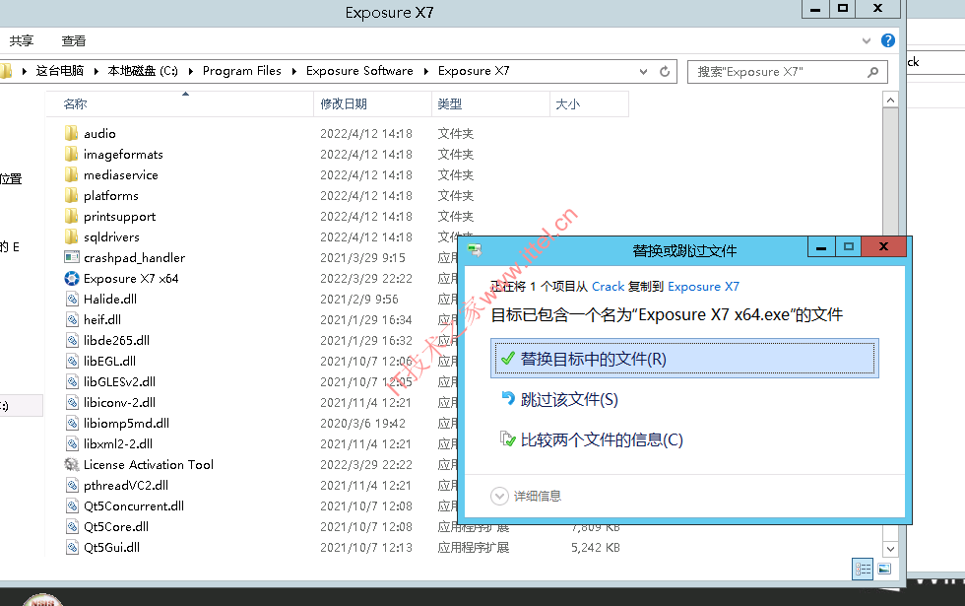Expand the 详细信息 details section
Viewport: 965px width, 606px height.
point(499,496)
